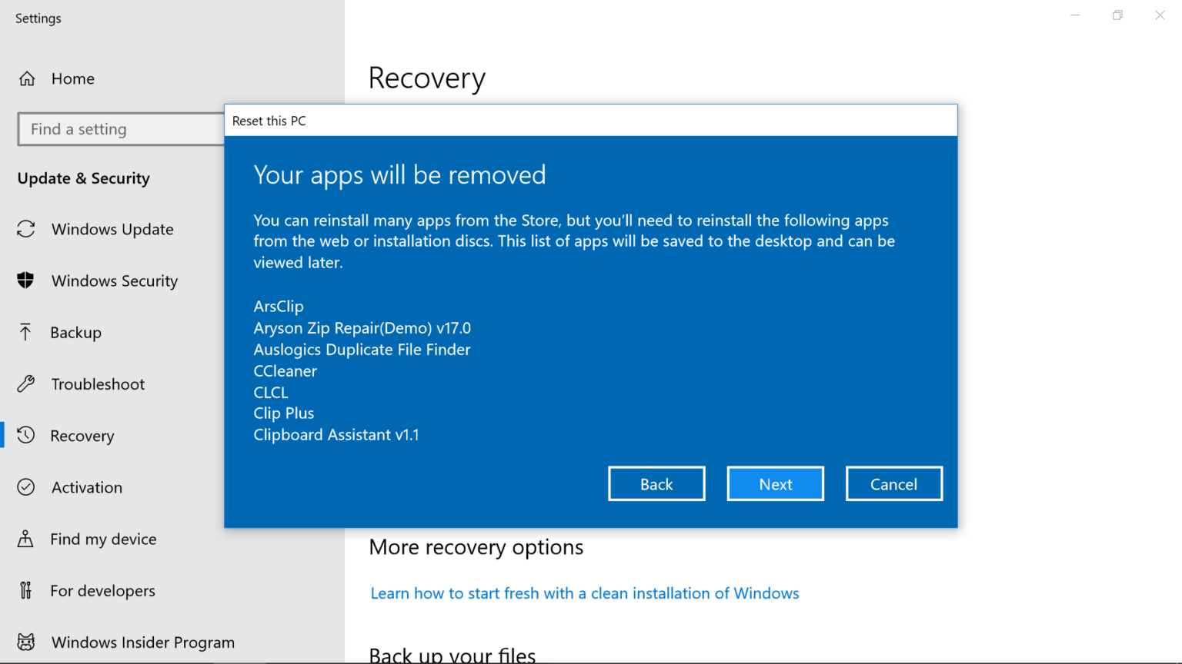The width and height of the screenshot is (1182, 664).
Task: Open Windows Security via its shield icon
Action: coord(25,281)
